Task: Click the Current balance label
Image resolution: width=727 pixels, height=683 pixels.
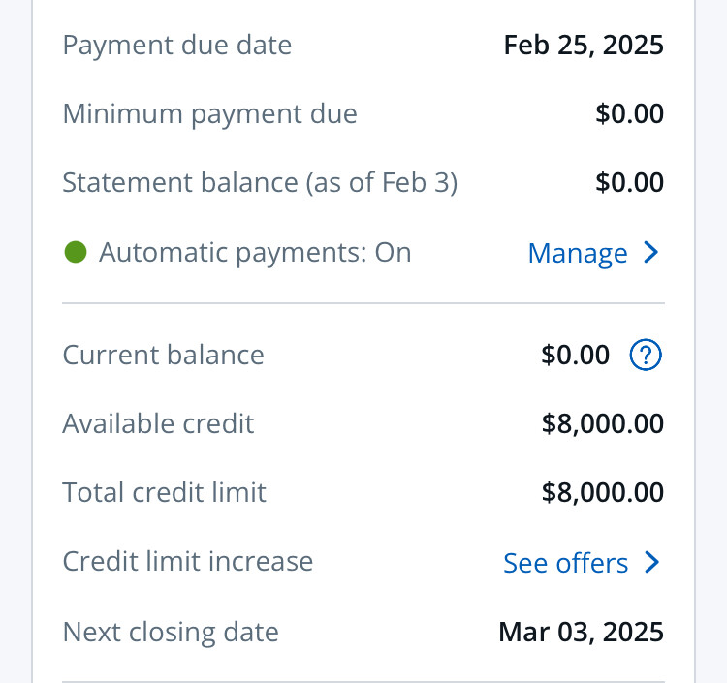Action: [x=163, y=356]
